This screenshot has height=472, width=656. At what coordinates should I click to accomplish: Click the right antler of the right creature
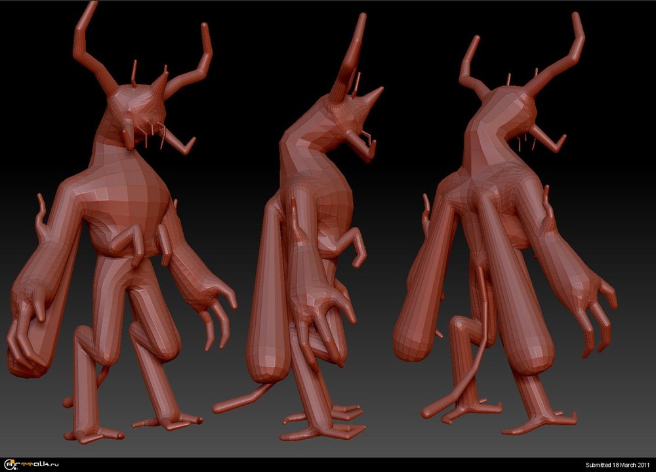[x=563, y=56]
